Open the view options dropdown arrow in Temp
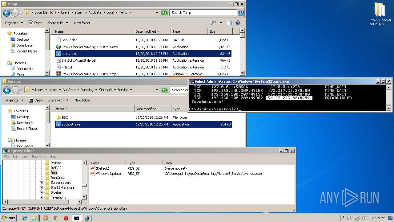This screenshot has width=394, height=222. point(221,23)
